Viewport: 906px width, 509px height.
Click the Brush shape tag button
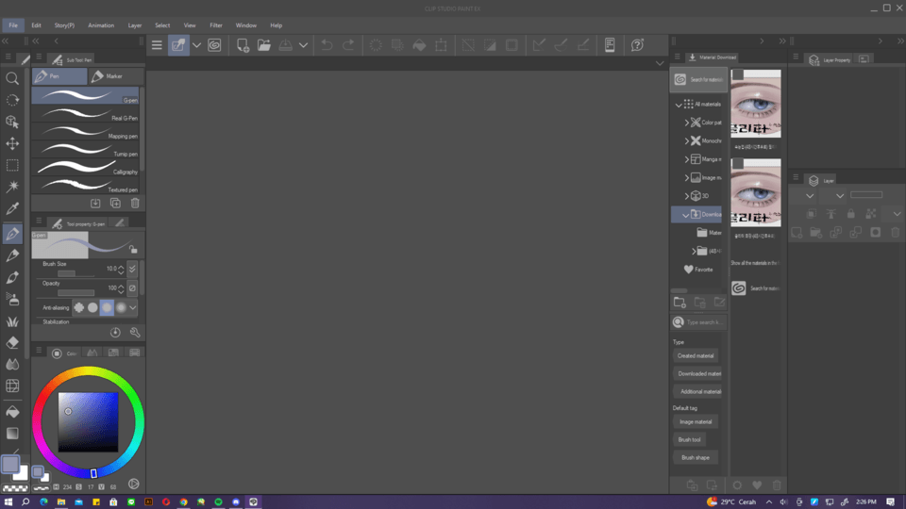[x=696, y=458]
